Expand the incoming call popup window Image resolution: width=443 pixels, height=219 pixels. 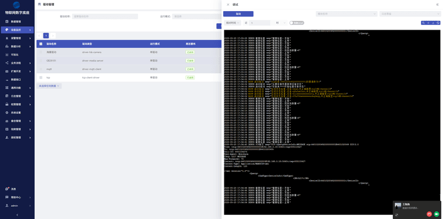[x=397, y=215]
